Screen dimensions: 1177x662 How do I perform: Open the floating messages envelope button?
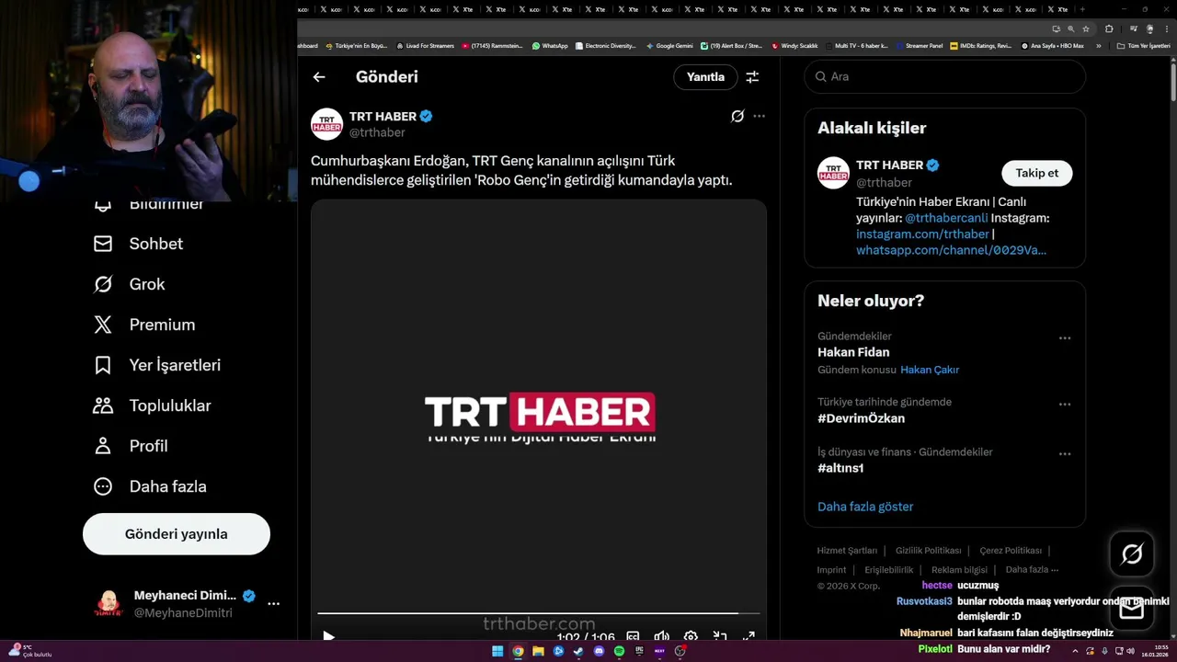[x=1132, y=610]
